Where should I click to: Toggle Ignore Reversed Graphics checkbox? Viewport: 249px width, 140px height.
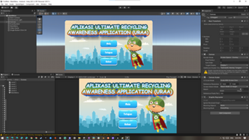point(221,103)
